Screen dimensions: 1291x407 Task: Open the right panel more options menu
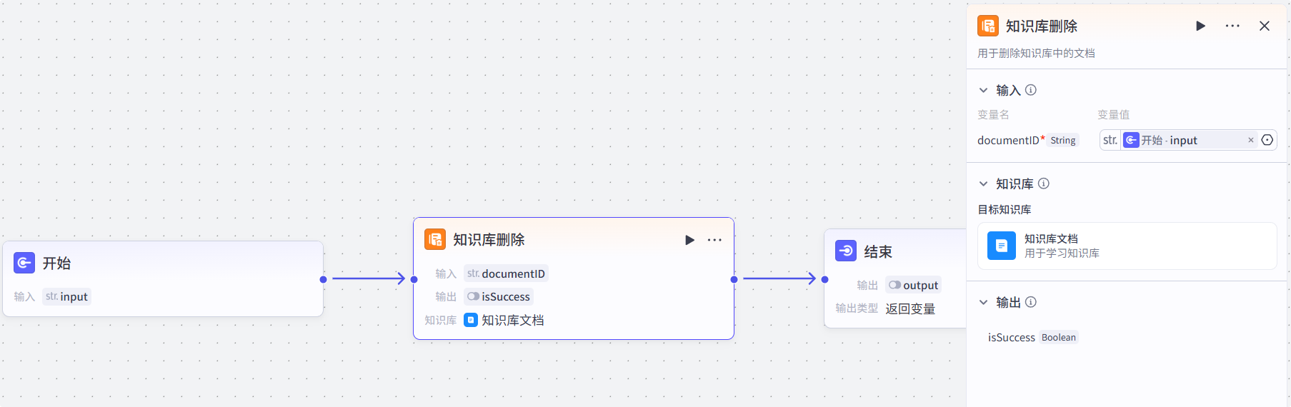point(1232,26)
